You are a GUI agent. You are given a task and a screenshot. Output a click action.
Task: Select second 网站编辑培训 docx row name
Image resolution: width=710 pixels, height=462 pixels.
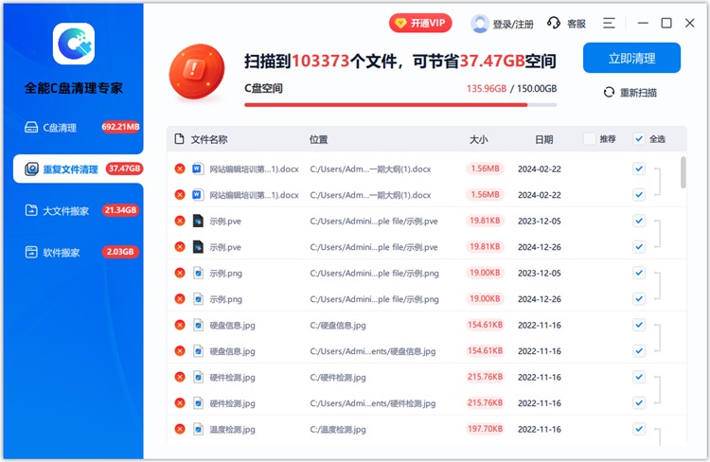pyautogui.click(x=254, y=195)
